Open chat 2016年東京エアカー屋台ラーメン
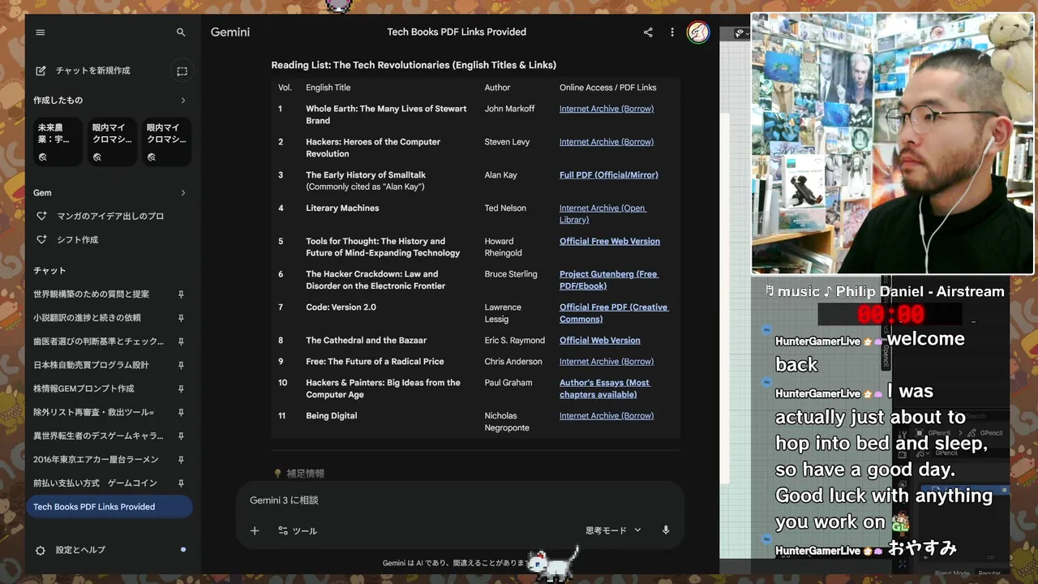Screen dimensions: 1038x584 [96, 459]
